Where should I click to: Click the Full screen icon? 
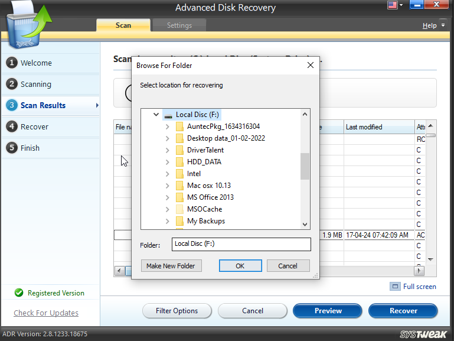tap(395, 287)
